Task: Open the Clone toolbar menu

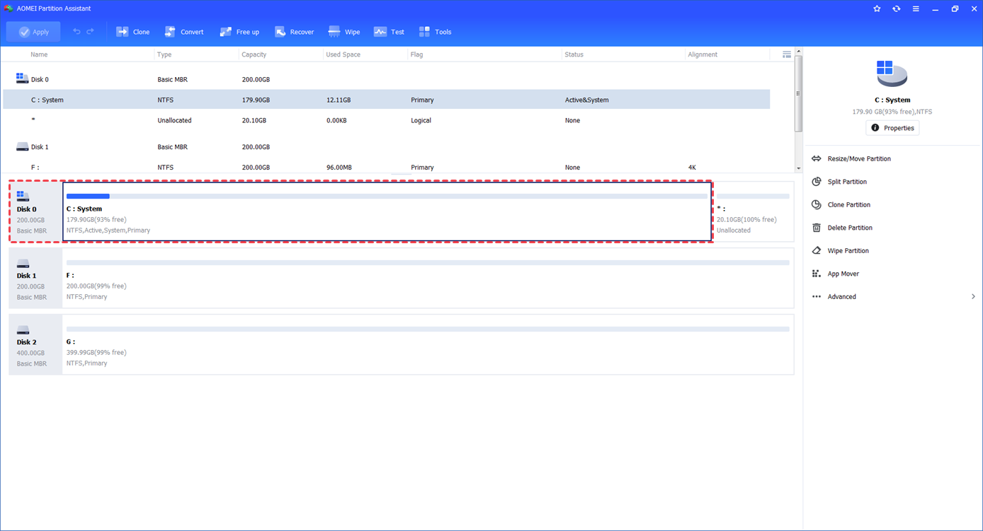Action: 133,32
